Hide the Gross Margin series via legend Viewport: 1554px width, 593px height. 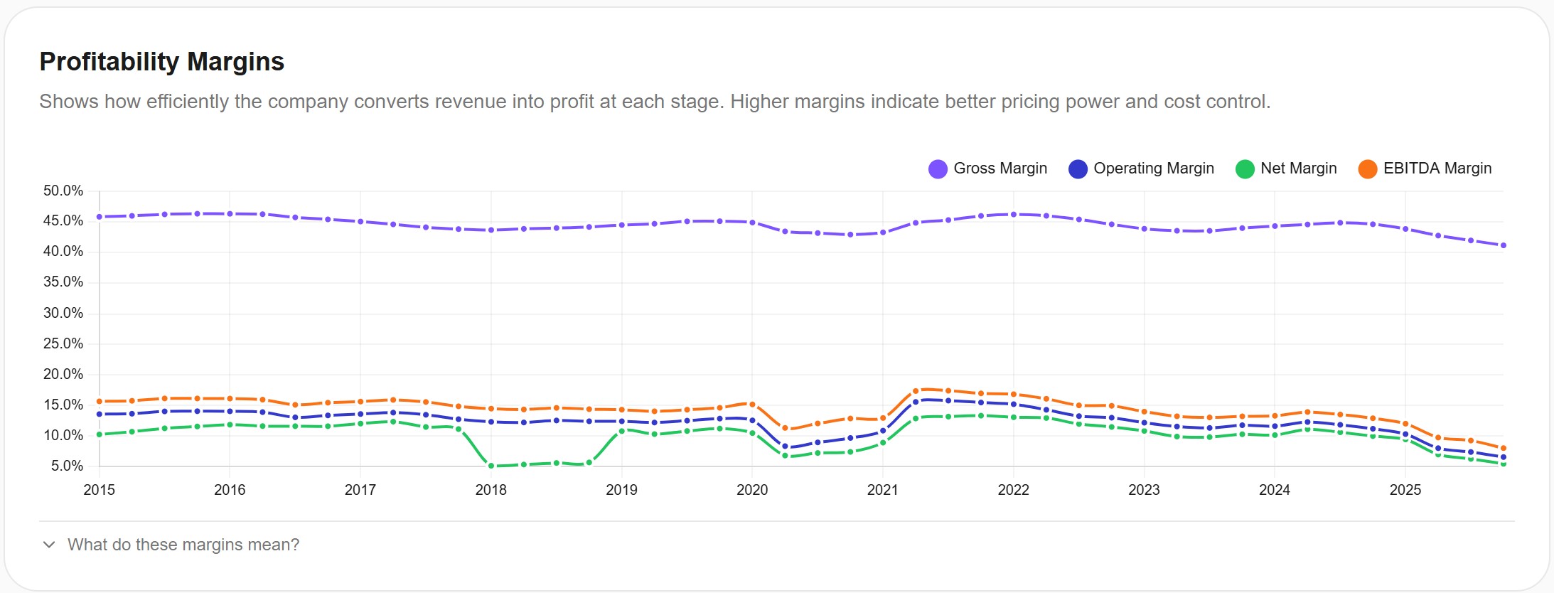[937, 169]
